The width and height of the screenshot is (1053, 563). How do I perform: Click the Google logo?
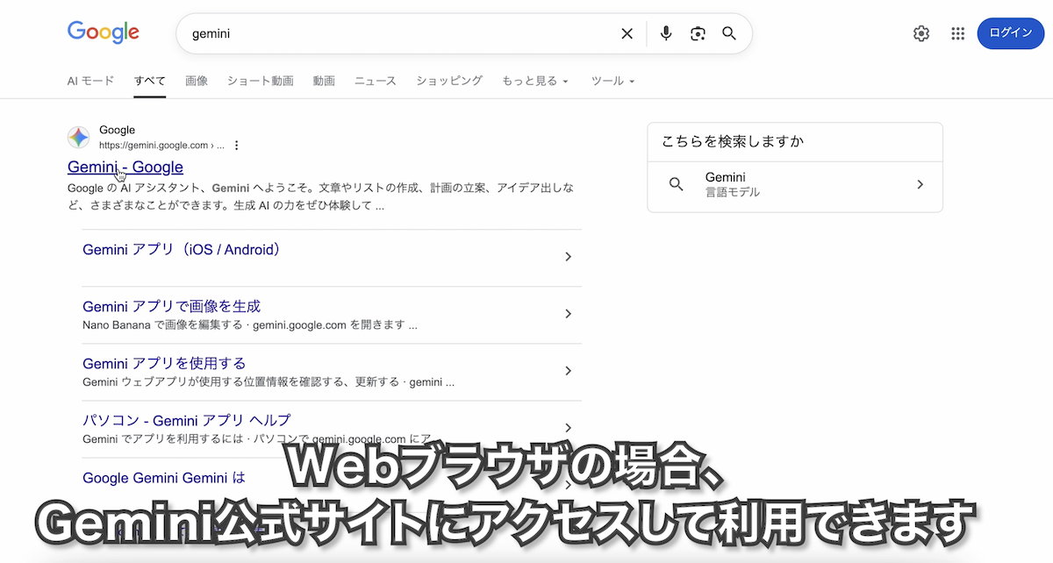[104, 32]
